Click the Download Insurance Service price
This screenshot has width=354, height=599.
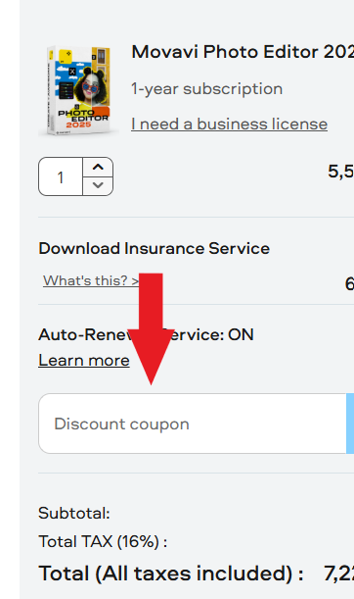[x=349, y=284]
